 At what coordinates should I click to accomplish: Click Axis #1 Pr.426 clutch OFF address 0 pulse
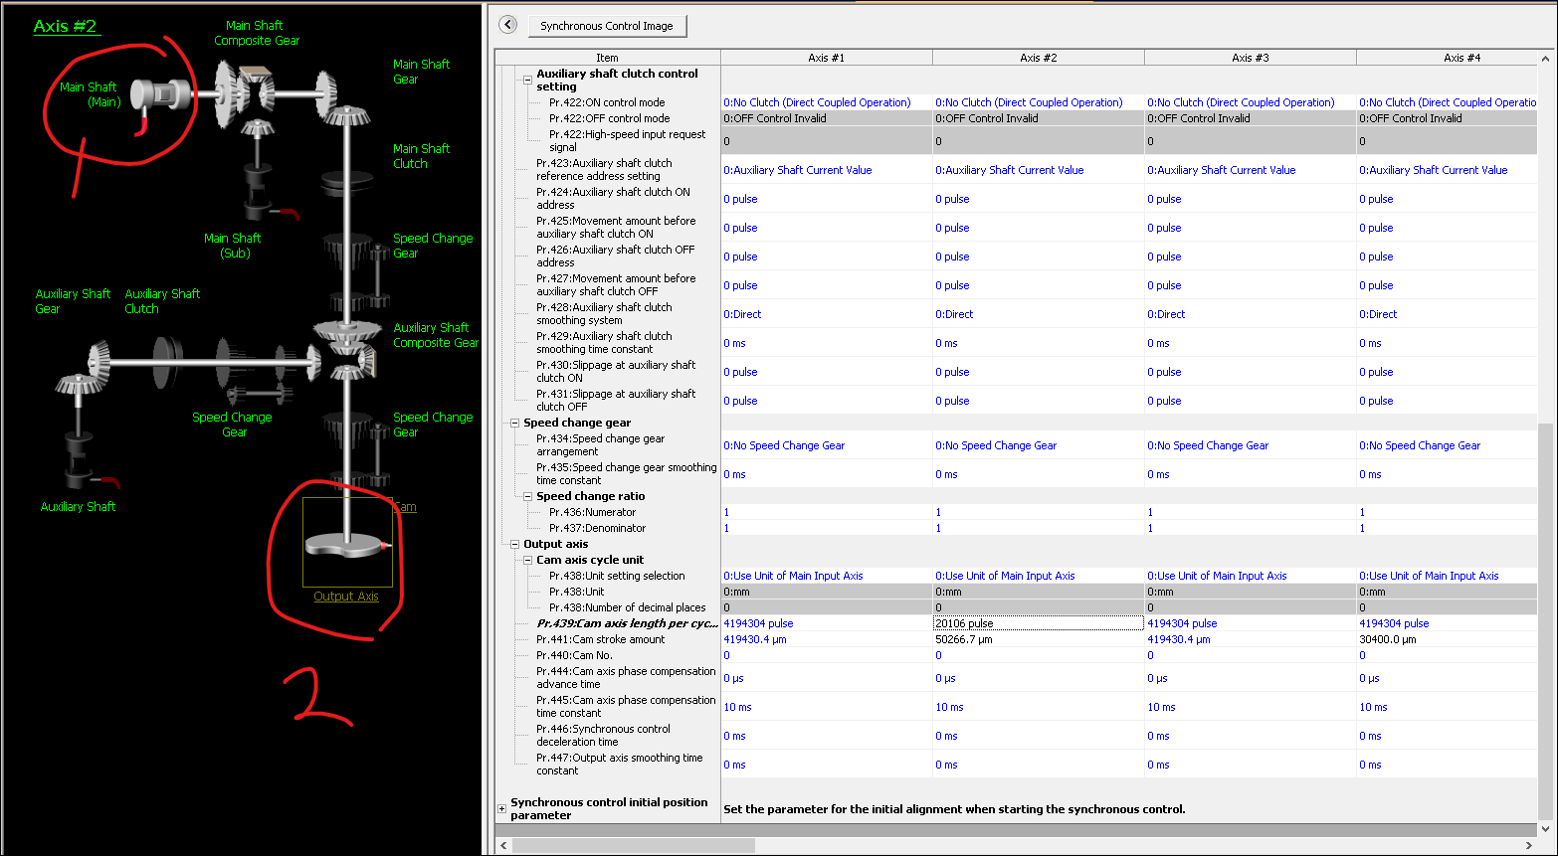[827, 257]
